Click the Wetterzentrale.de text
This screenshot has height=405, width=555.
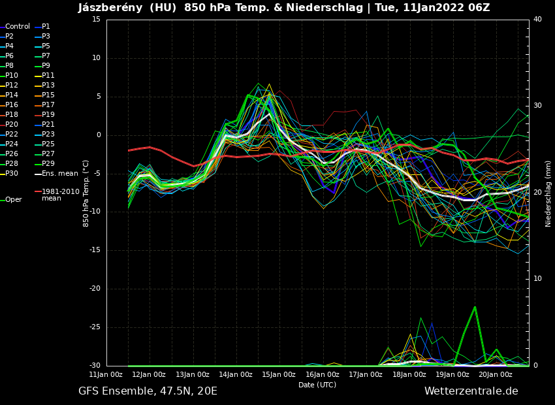click(x=471, y=391)
